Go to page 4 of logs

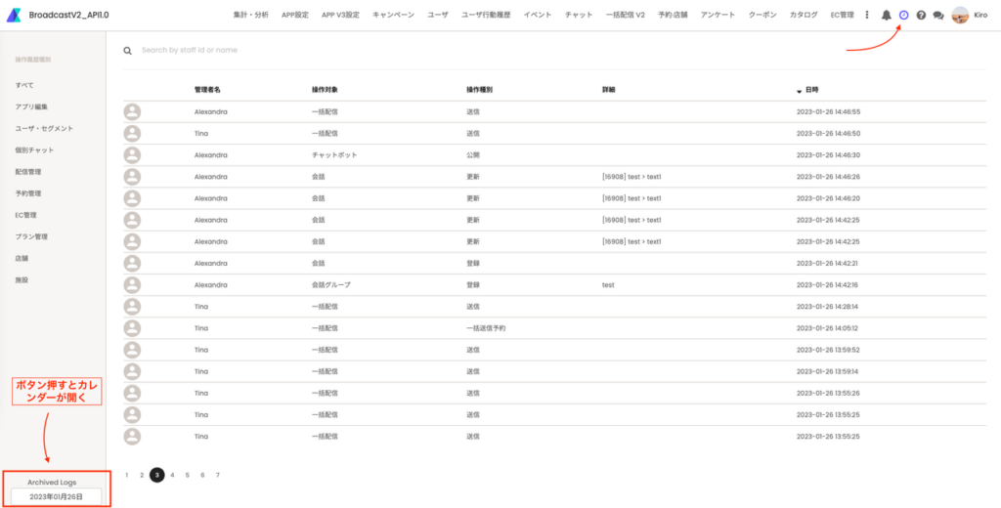click(172, 475)
